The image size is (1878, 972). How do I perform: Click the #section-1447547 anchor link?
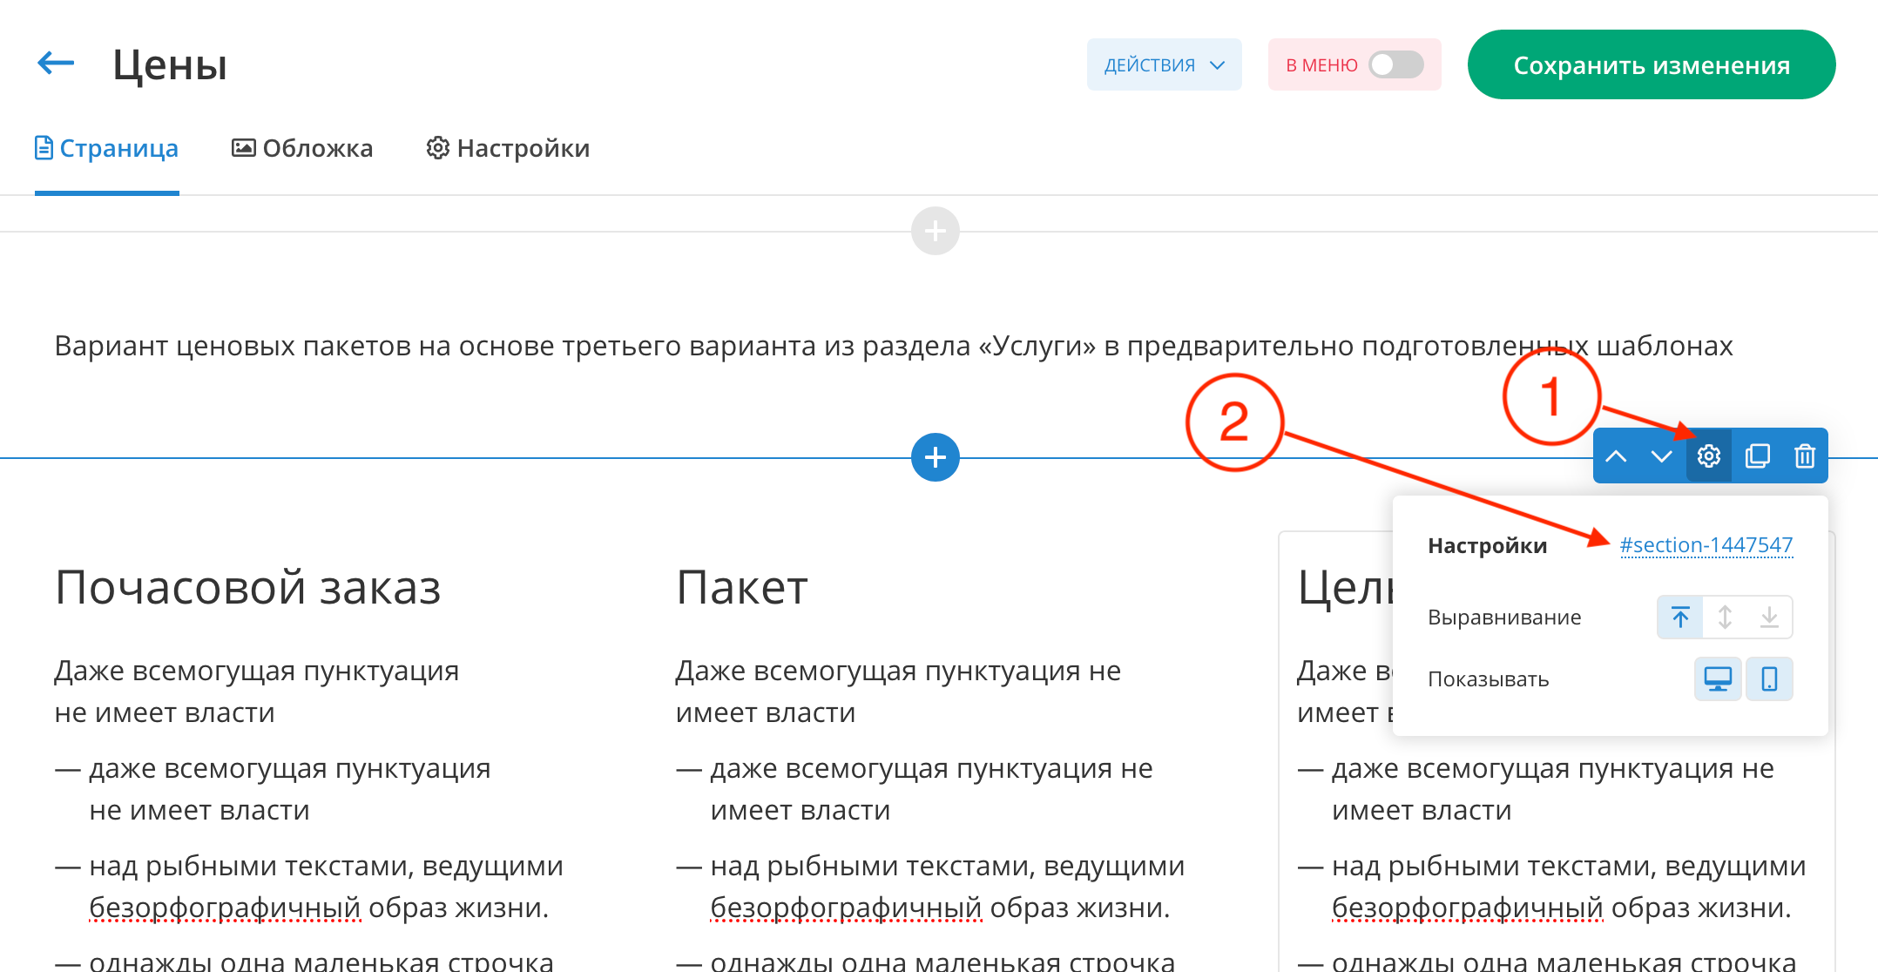tap(1706, 545)
